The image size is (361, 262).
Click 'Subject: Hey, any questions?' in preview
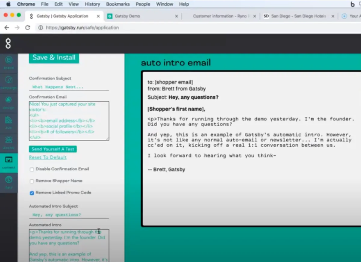[183, 97]
